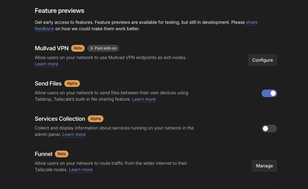Enable the Services Collection toggle

[269, 128]
